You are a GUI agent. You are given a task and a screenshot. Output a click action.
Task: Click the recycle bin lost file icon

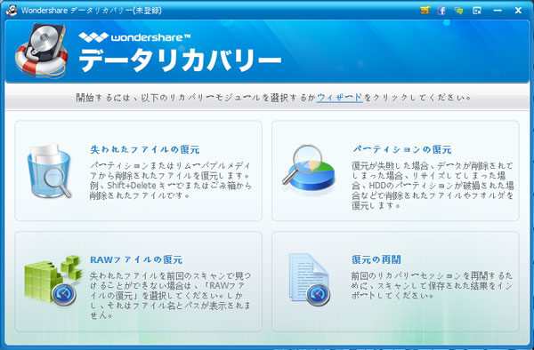pyautogui.click(x=49, y=171)
